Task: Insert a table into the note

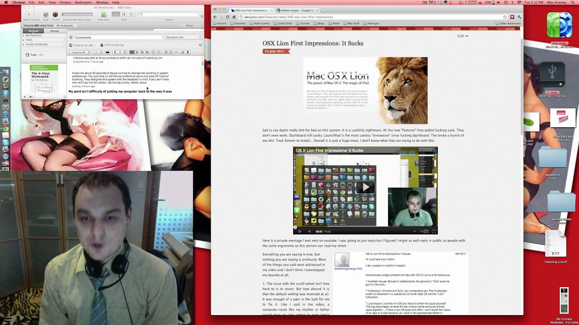Action: (x=171, y=52)
